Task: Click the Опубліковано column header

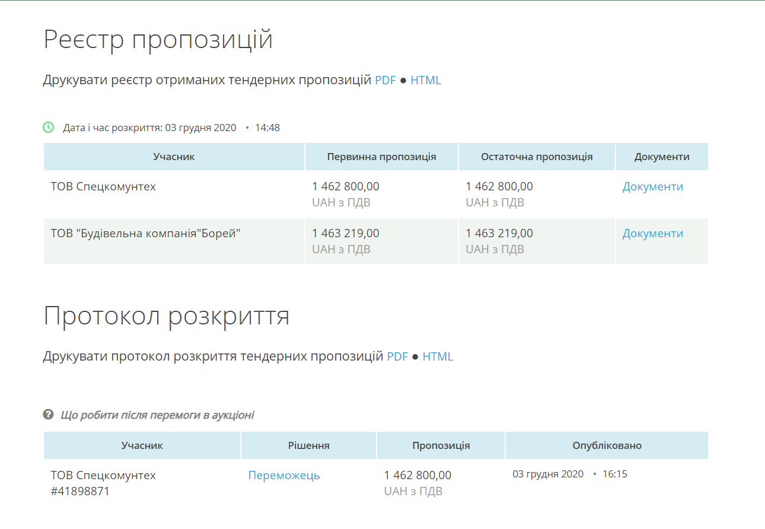Action: (607, 445)
